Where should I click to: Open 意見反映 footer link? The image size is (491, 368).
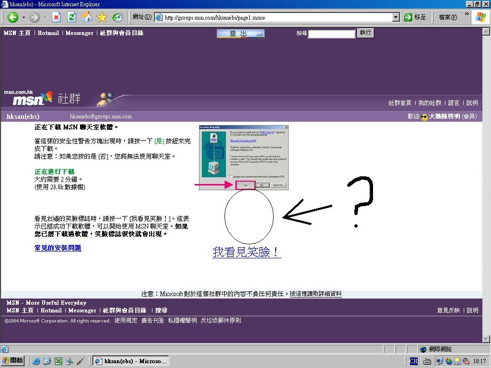pos(448,310)
